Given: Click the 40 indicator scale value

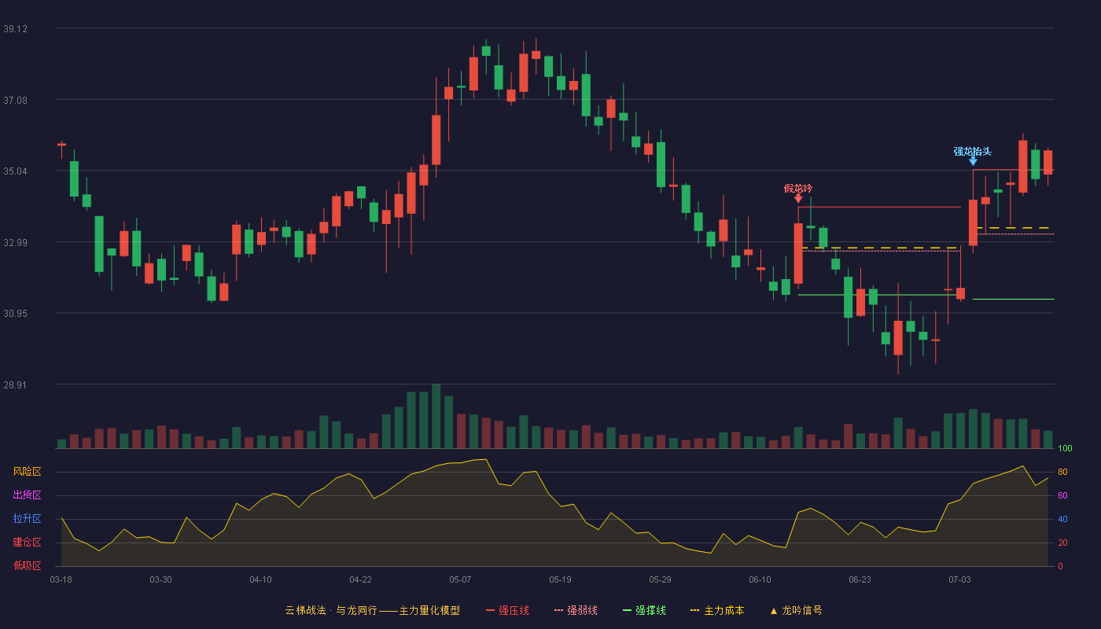Looking at the screenshot, I should click(x=1062, y=519).
